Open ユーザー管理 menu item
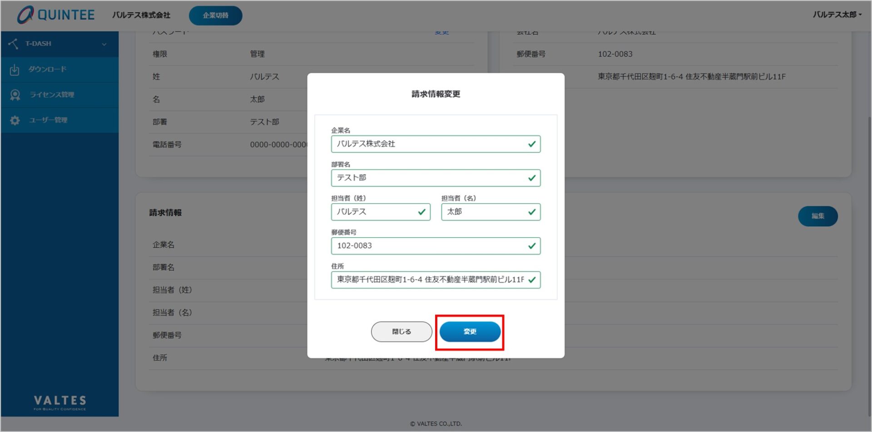Screen dimensions: 872x432 tap(48, 120)
